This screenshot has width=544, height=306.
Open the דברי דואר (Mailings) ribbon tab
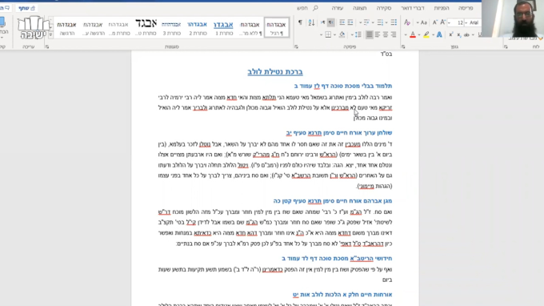pos(413,8)
